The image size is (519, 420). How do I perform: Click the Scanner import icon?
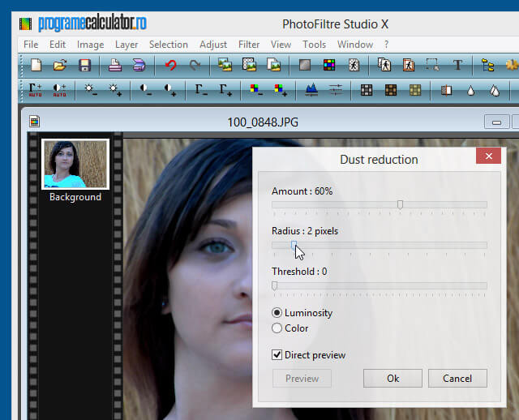click(139, 65)
